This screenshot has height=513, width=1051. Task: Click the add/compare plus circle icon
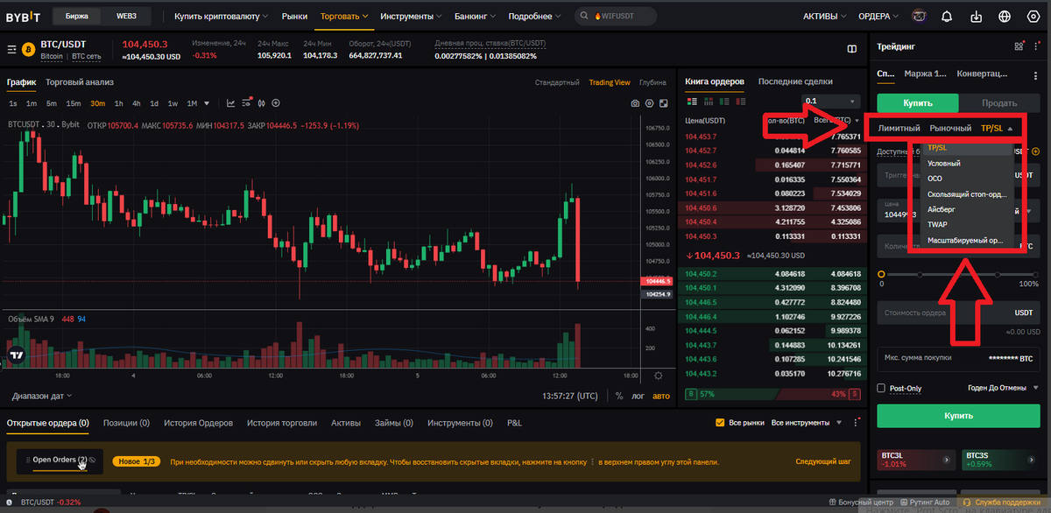275,102
